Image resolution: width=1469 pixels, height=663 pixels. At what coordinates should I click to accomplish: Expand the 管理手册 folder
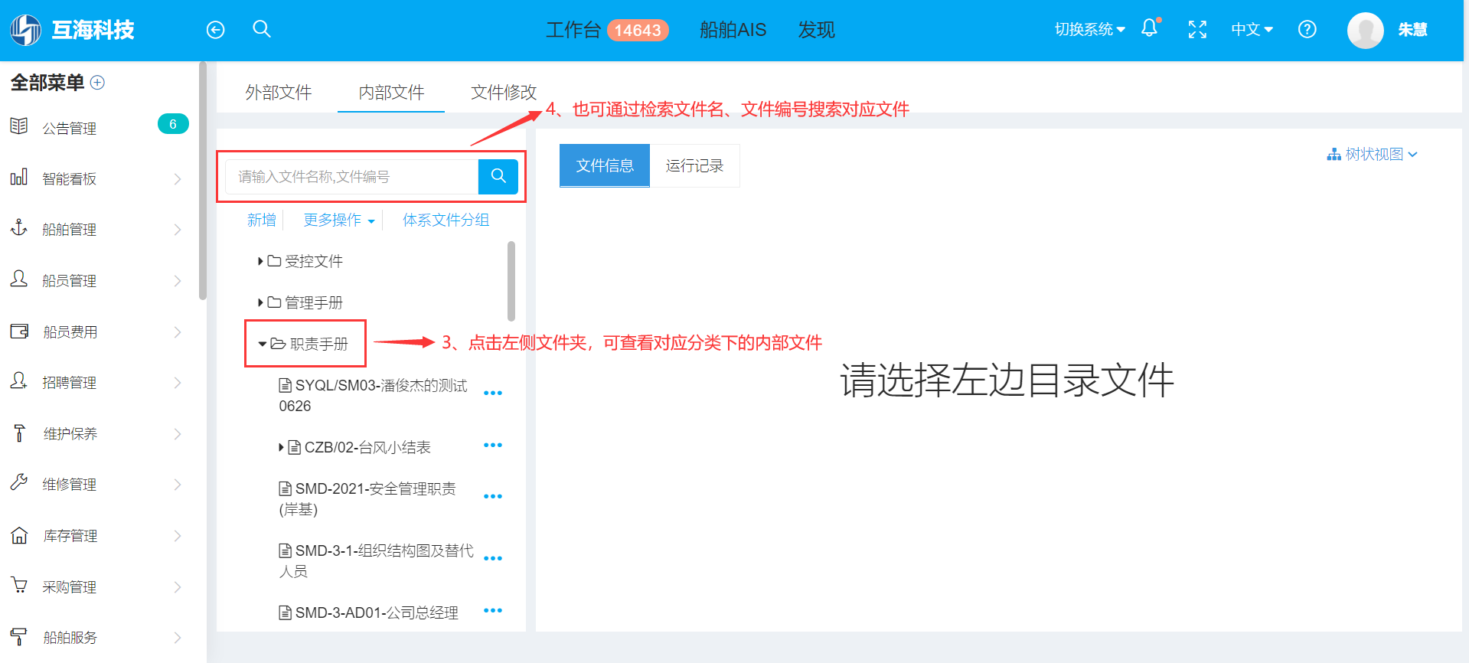260,302
